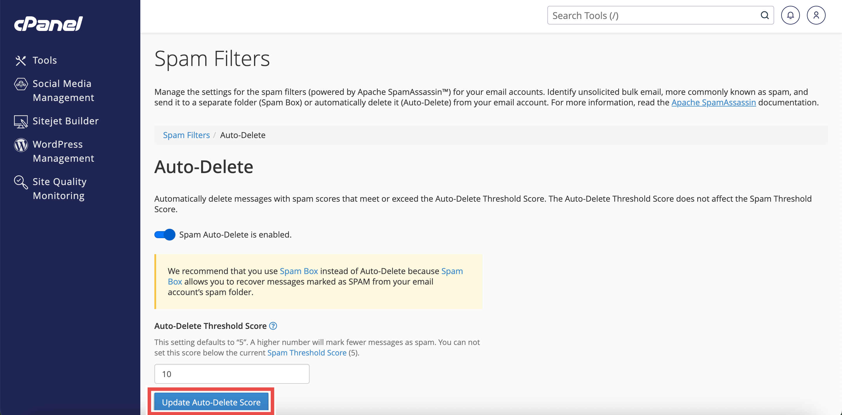Open the user account menu icon
Image resolution: width=842 pixels, height=415 pixels.
[816, 15]
